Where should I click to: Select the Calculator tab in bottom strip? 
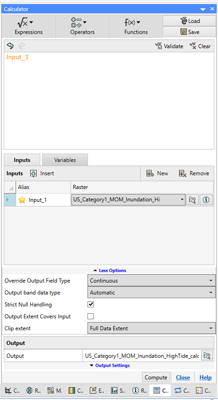click(160, 390)
